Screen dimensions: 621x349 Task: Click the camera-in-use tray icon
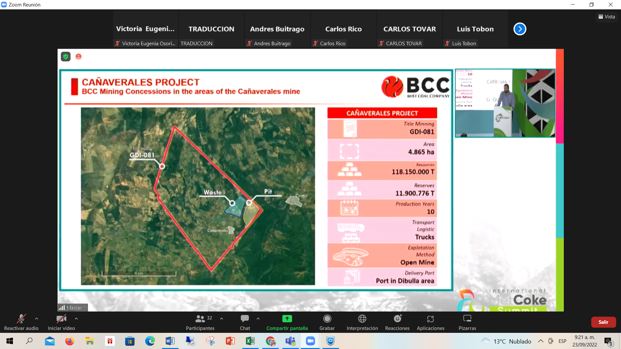[550, 341]
